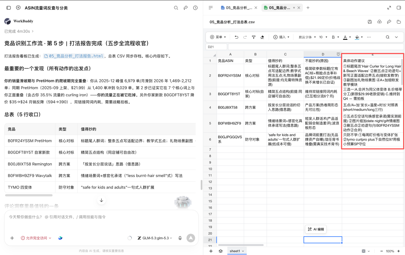405x255 pixels.
Task: Click the cell reference box D21
Action: click(x=216, y=47)
